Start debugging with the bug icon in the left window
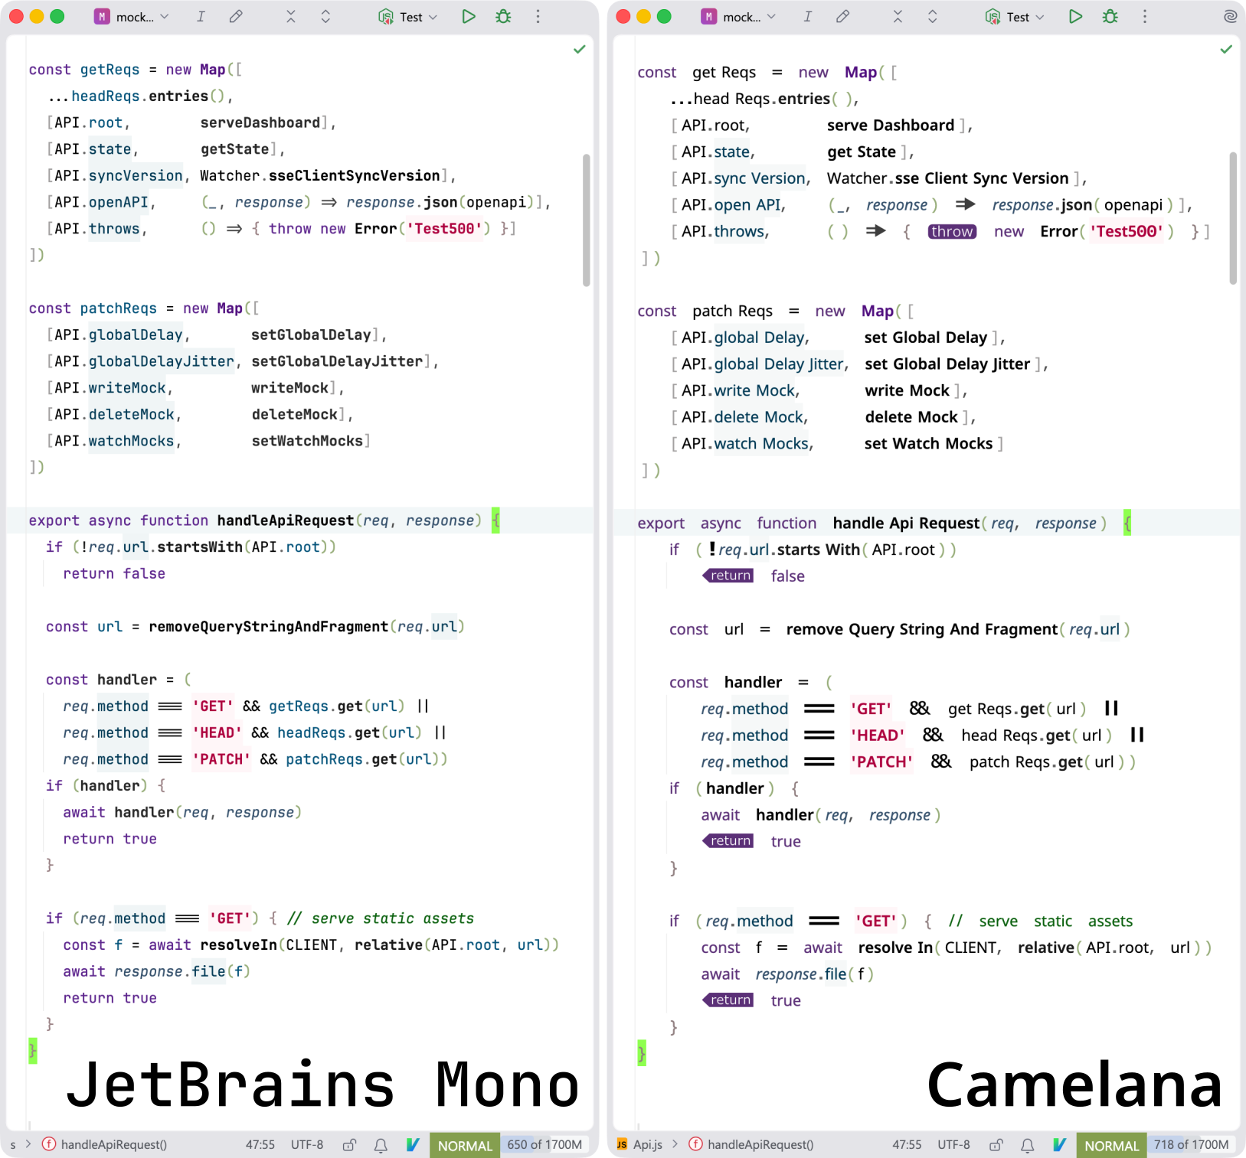The image size is (1246, 1158). (503, 17)
